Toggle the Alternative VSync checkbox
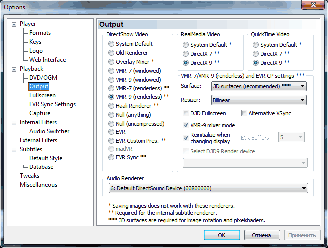This screenshot has width=328, height=248. click(245, 113)
